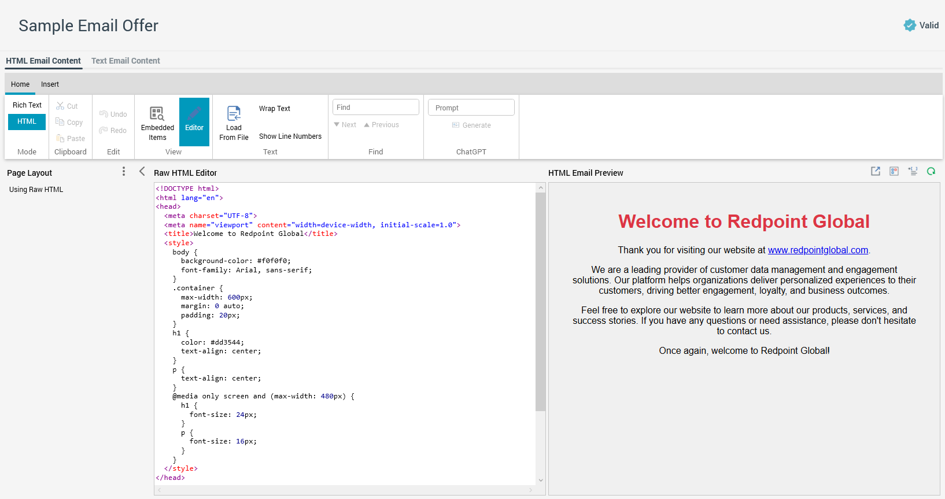Viewport: 945px width, 499px height.
Task: Switch to Text Email Content tab
Action: (125, 61)
